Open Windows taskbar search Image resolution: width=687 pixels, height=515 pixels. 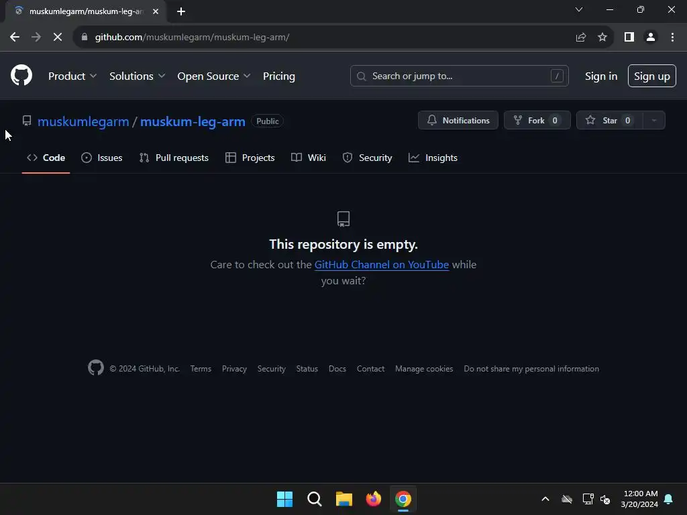click(x=314, y=499)
